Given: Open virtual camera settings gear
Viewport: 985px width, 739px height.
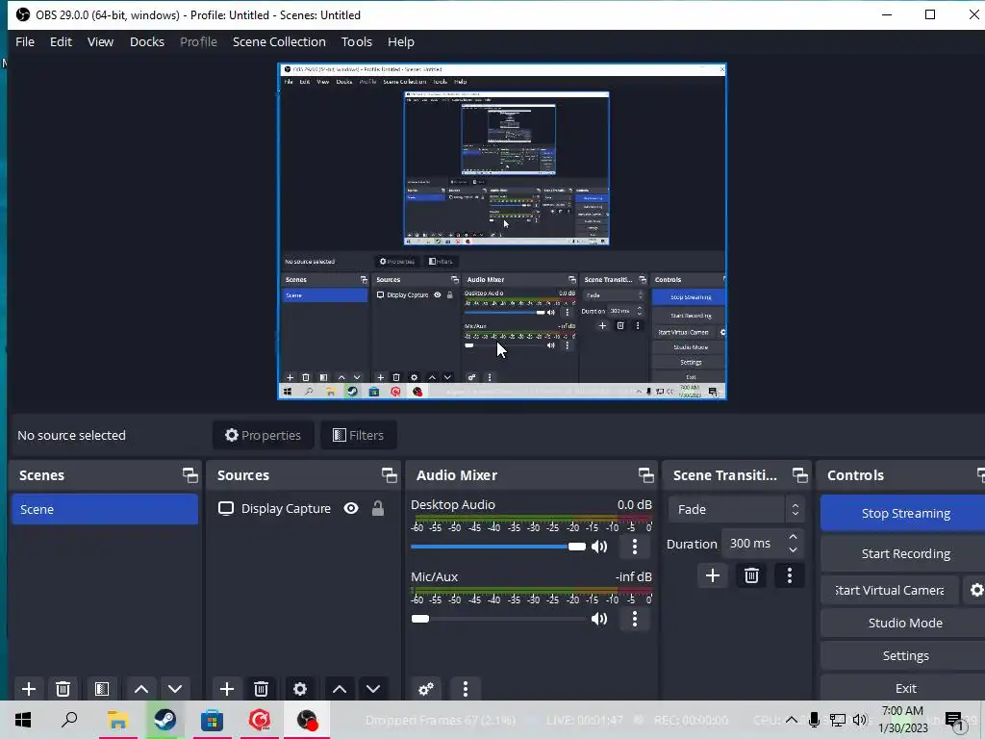Looking at the screenshot, I should (976, 590).
